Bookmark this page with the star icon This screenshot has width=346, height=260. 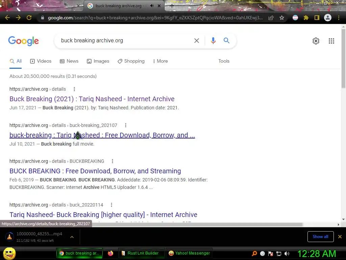(282, 18)
